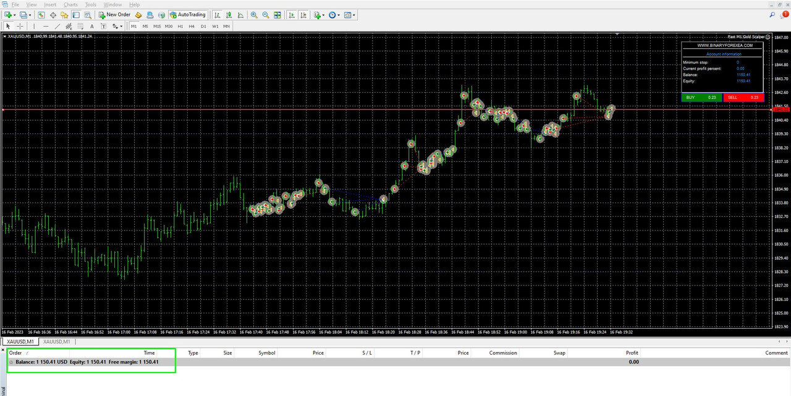Image resolution: width=791 pixels, height=396 pixels.
Task: Switch to the second XAUUSD,M1 tab
Action: (56, 342)
